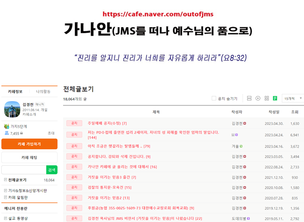The image size is (304, 222).
Task: Toggle the 공지 숨기기 checkbox
Action: (x=214, y=98)
